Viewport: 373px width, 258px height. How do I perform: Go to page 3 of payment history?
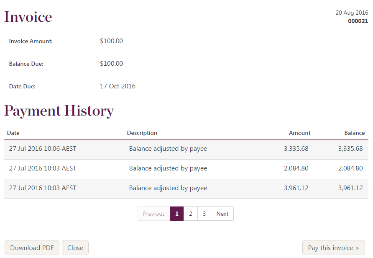[x=204, y=214]
